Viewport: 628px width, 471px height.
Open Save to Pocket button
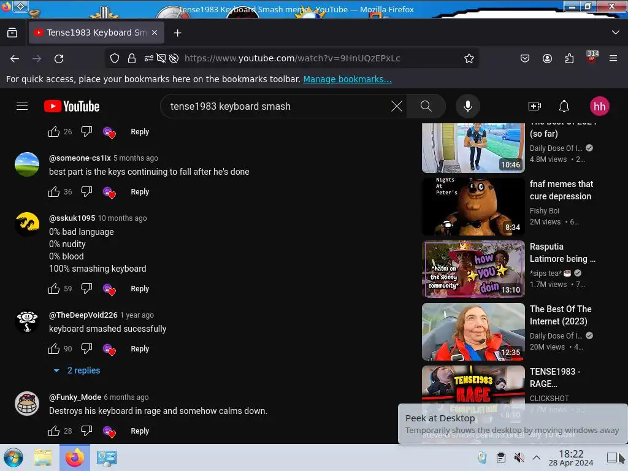point(525,58)
